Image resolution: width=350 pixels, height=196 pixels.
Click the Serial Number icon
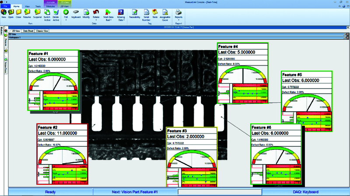point(146,12)
